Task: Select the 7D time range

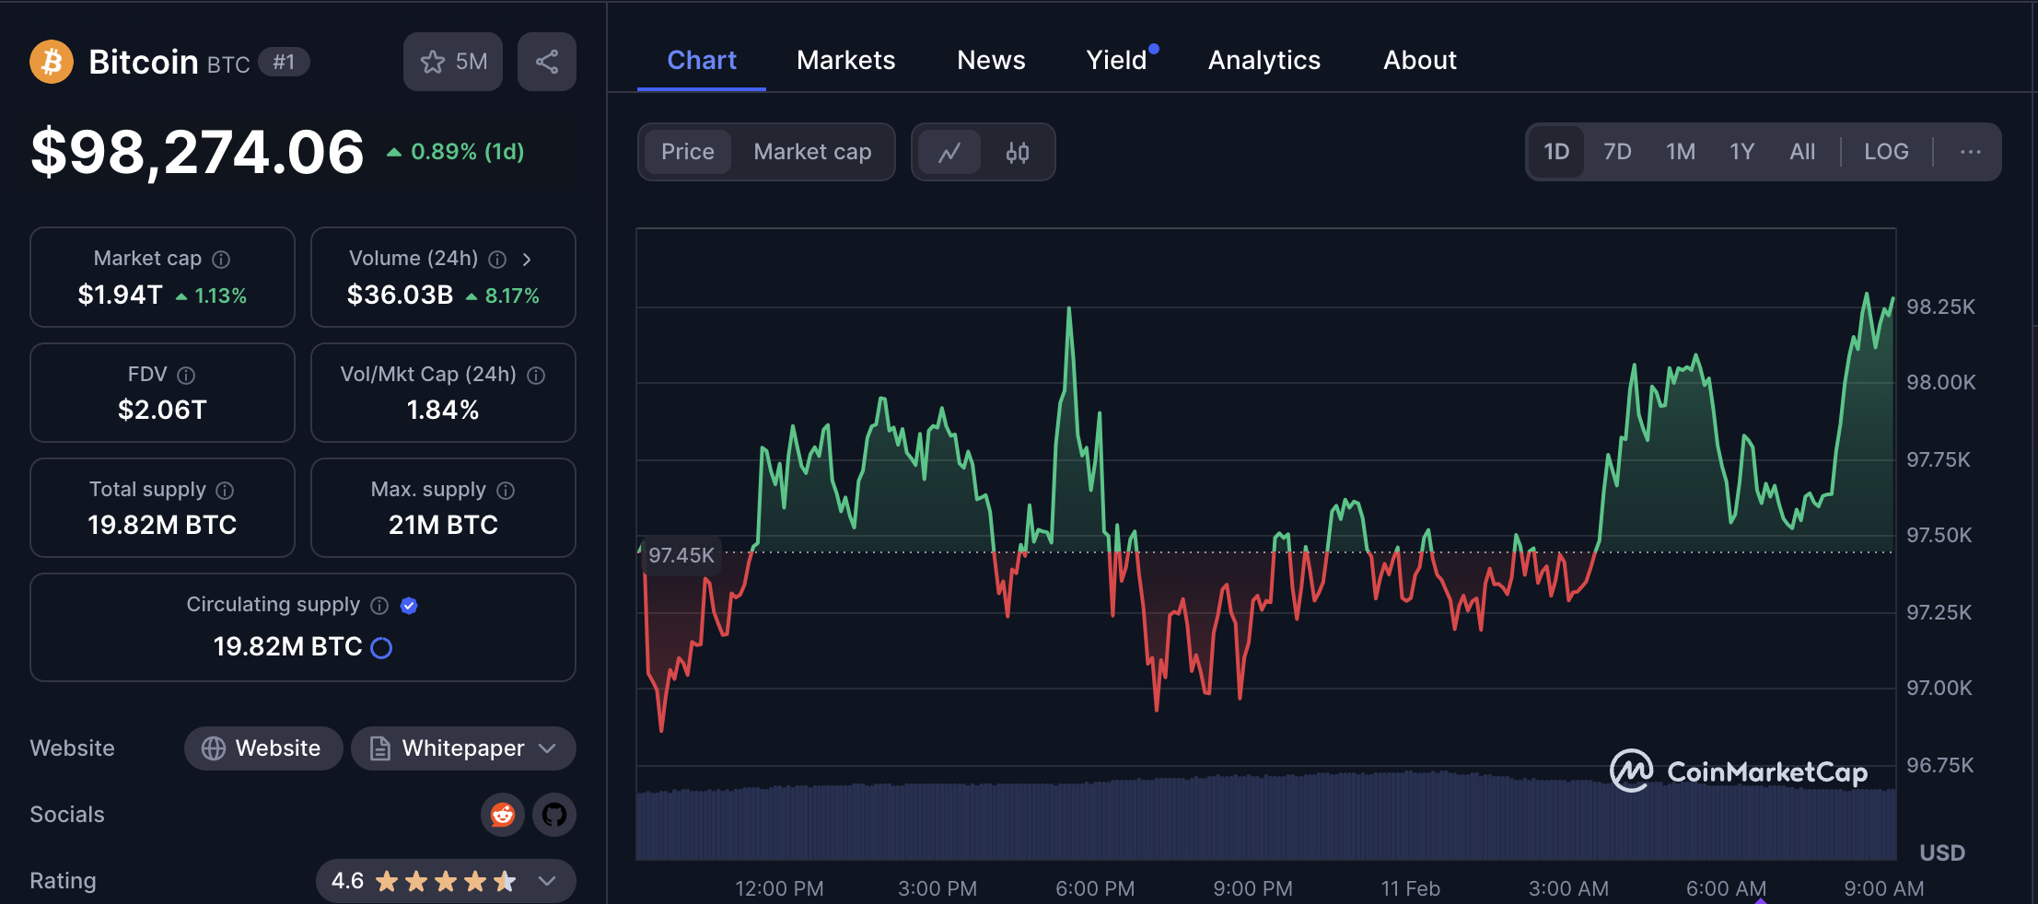Action: (x=1617, y=152)
